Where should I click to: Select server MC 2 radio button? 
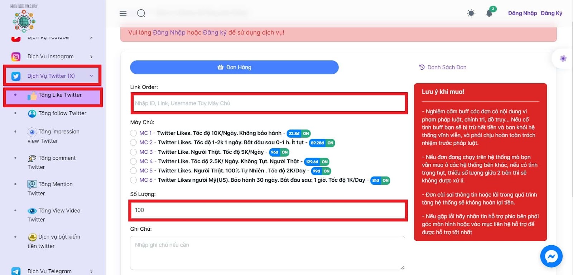(x=134, y=142)
